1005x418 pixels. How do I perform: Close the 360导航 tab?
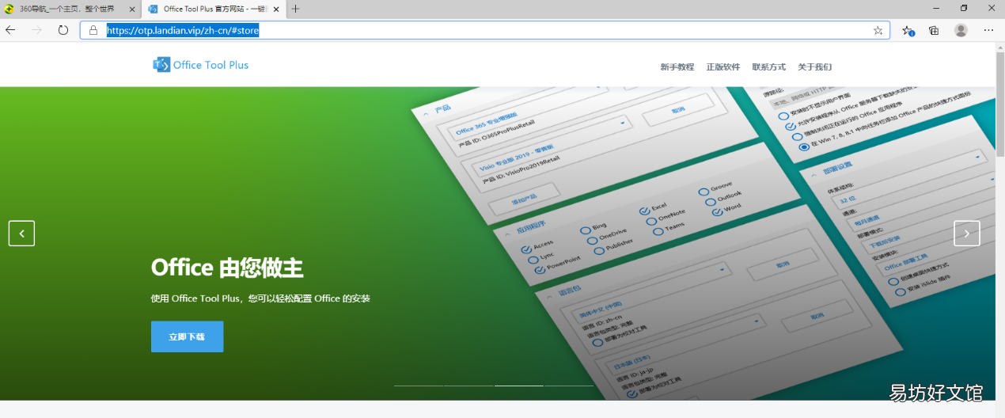[131, 9]
